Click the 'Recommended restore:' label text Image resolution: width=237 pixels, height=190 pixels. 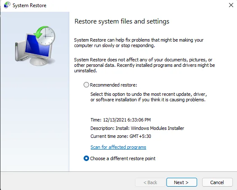coord(113,85)
